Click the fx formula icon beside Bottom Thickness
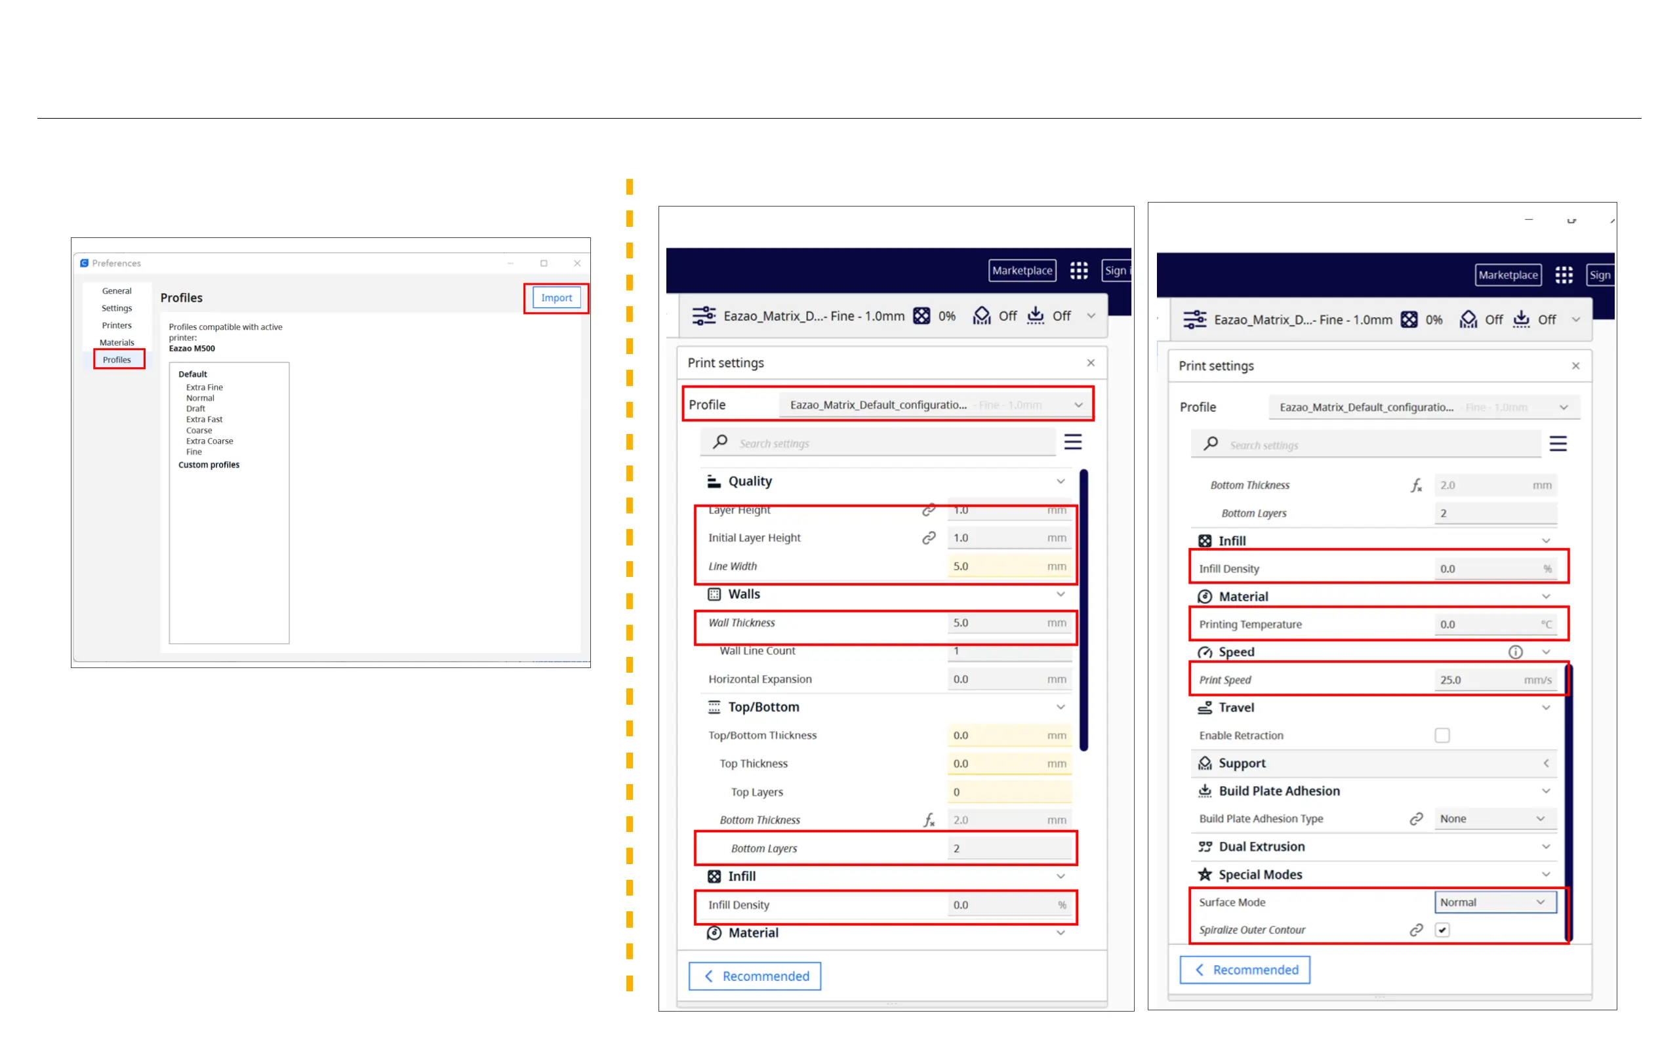The width and height of the screenshot is (1679, 1049). coord(929,820)
